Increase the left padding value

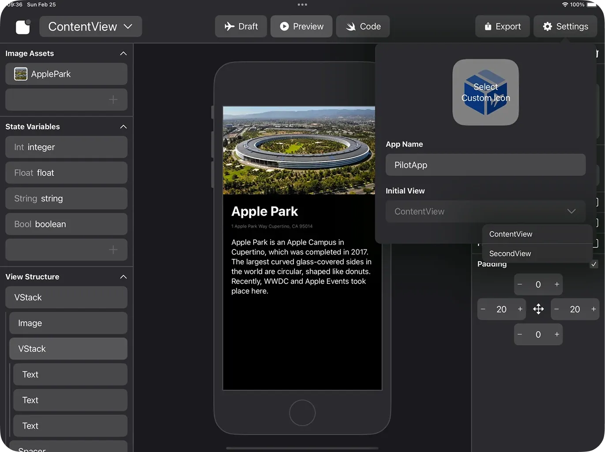(x=520, y=309)
